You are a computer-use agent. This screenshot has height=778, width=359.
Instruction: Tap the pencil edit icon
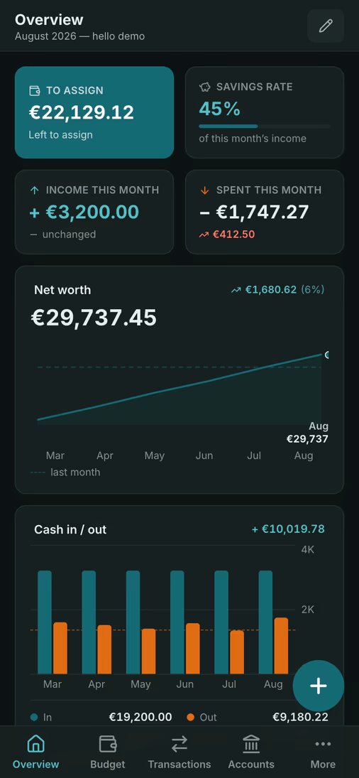[x=326, y=26]
